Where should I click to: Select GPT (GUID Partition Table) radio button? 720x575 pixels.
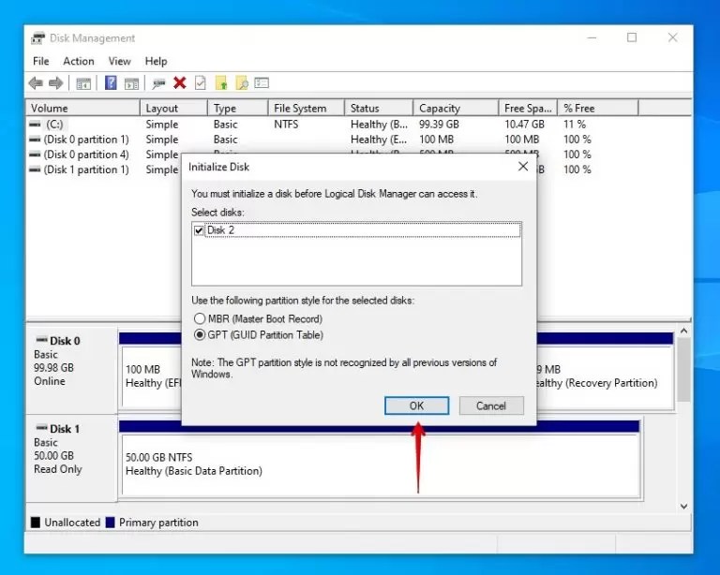200,334
